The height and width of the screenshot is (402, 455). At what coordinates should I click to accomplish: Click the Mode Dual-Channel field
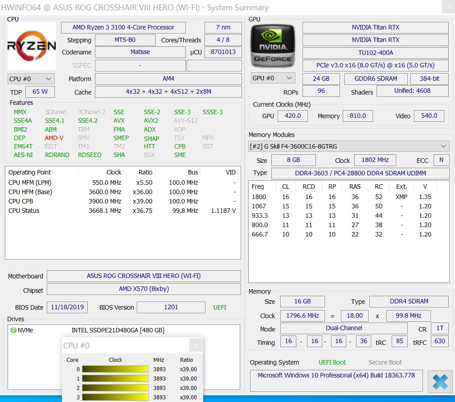click(x=344, y=328)
